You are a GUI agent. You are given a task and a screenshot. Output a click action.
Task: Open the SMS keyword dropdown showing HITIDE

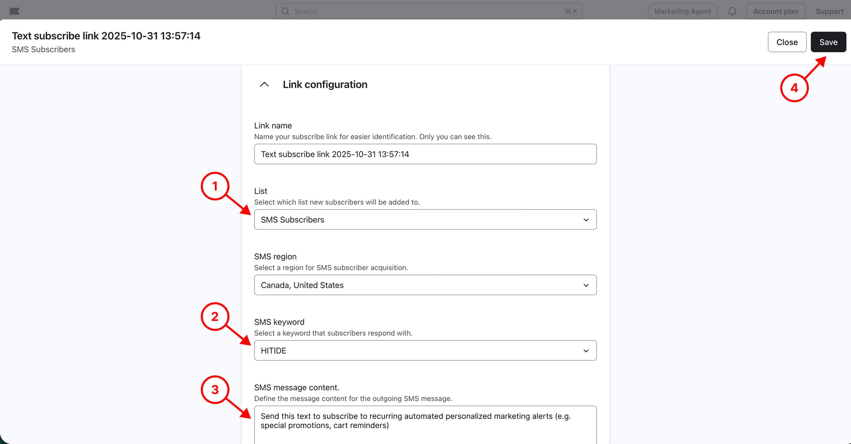(425, 351)
